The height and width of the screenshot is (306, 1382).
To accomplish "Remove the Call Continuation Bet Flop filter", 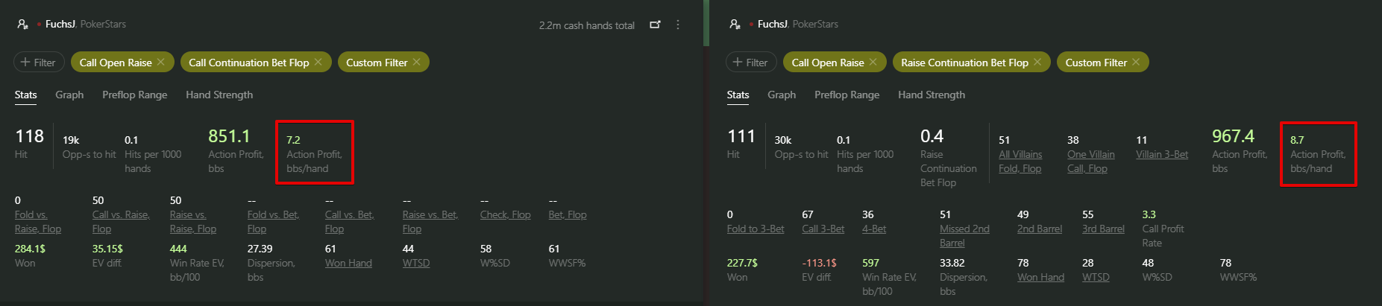I will coord(318,62).
